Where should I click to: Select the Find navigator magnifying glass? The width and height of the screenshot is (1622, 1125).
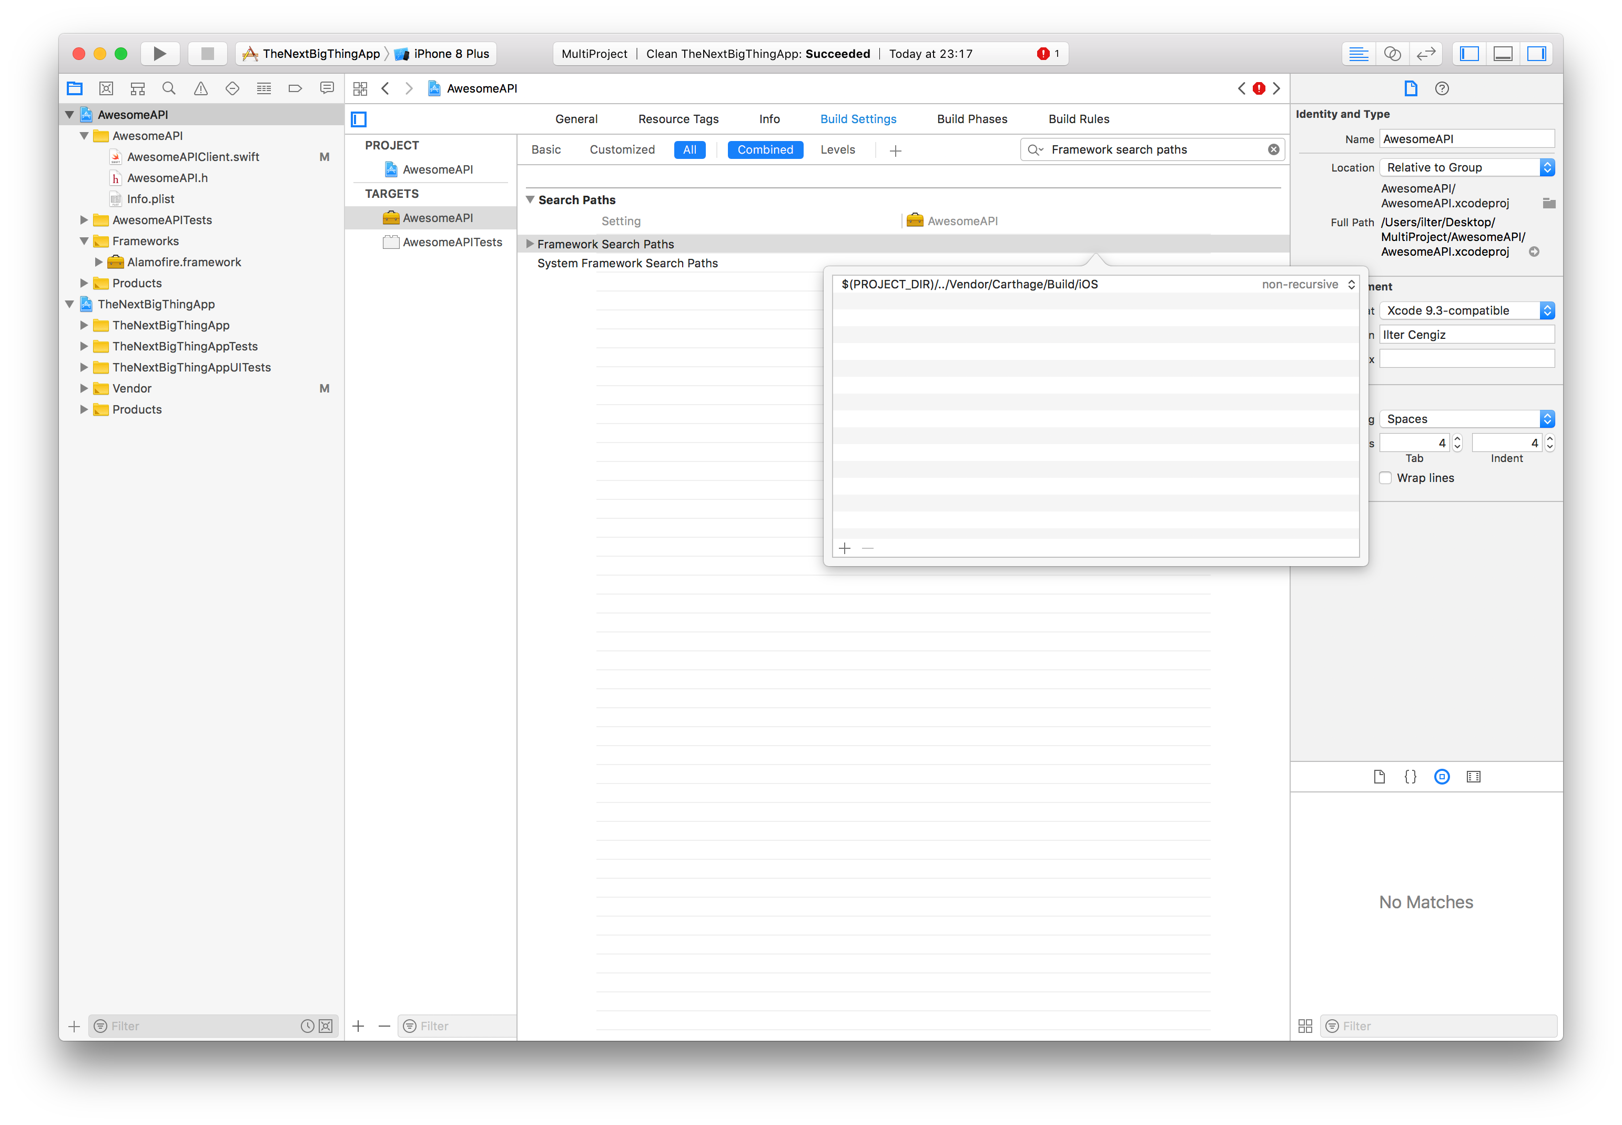[169, 88]
